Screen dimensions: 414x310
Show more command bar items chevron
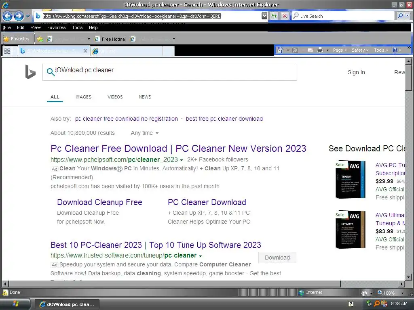pos(409,48)
